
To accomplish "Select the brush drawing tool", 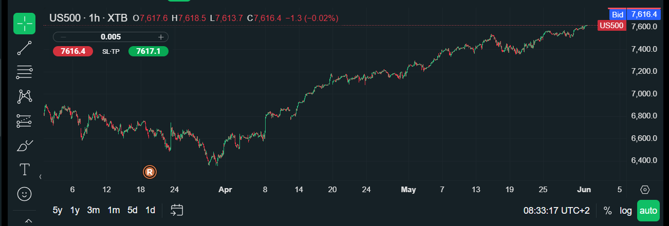I will point(25,146).
